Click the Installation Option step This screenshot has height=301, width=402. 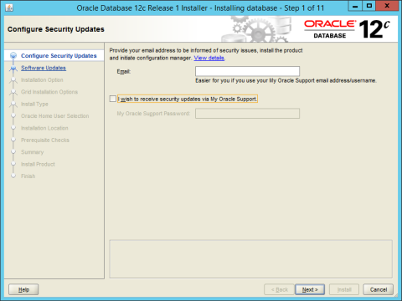[x=42, y=80]
